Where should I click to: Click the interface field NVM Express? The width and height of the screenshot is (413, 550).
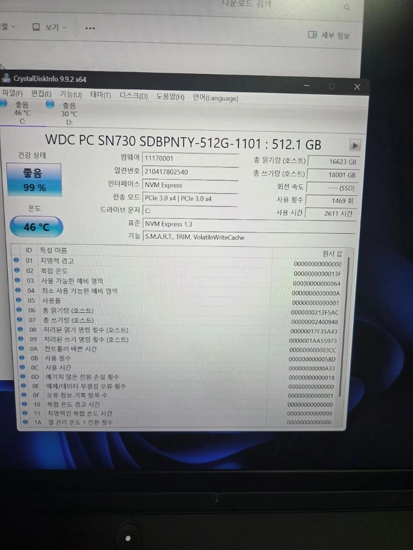pos(191,185)
